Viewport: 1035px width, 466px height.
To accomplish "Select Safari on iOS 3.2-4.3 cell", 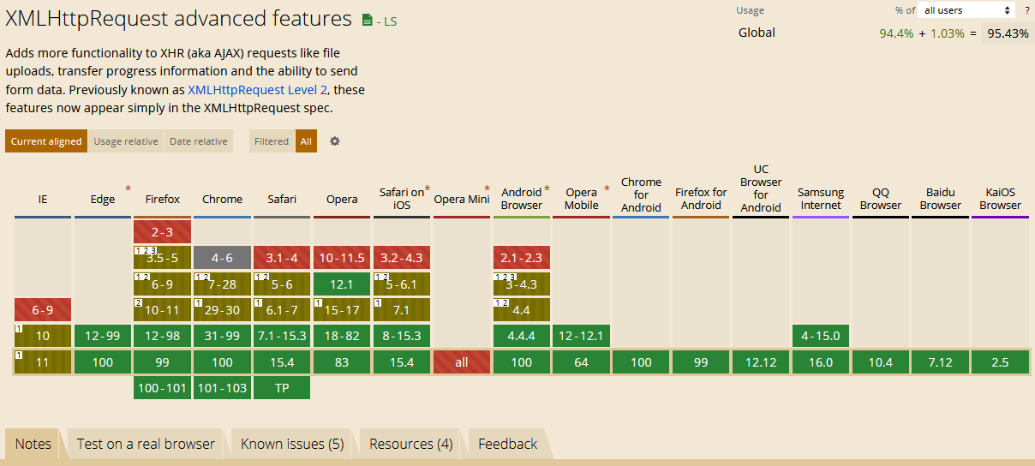I will (402, 258).
